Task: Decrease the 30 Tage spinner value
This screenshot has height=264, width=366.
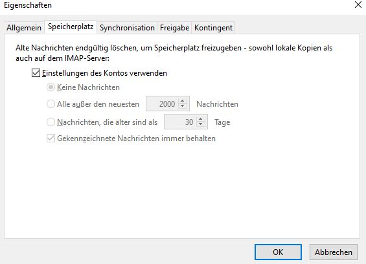Action: pyautogui.click(x=201, y=124)
